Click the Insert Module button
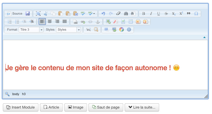 coord(21,107)
